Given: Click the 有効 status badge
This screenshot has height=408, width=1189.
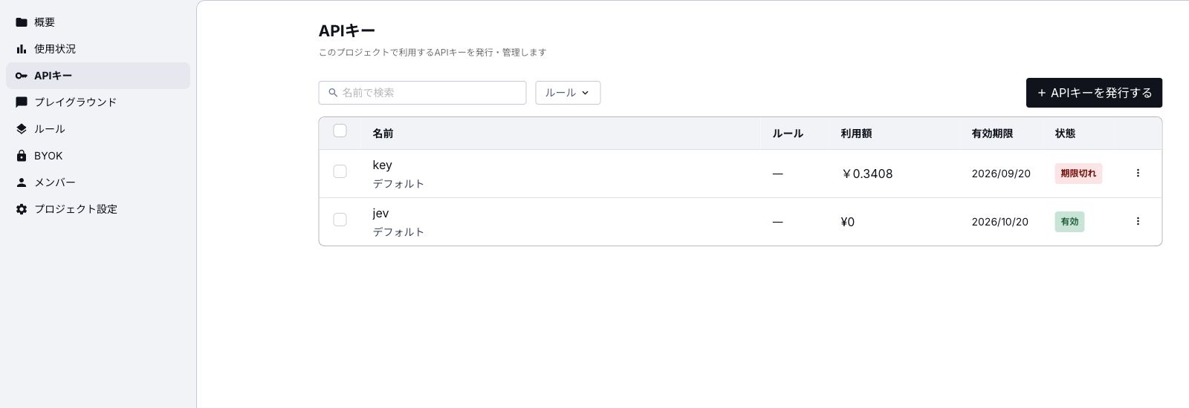Looking at the screenshot, I should 1069,222.
